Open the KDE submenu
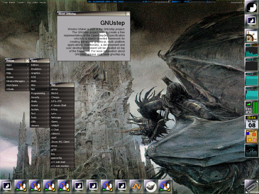259x194 pixels. click(x=40, y=77)
